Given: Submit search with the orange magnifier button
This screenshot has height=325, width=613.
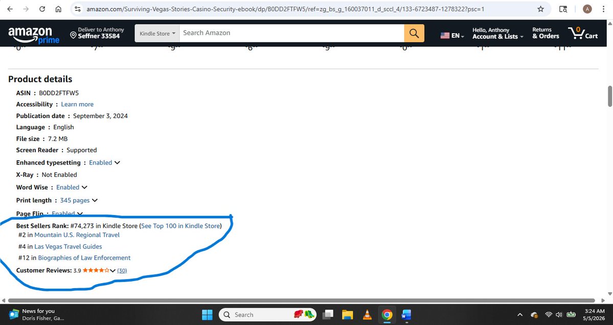Looking at the screenshot, I should (414, 33).
